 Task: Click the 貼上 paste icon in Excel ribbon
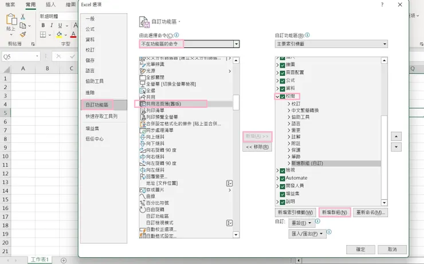tap(11, 20)
